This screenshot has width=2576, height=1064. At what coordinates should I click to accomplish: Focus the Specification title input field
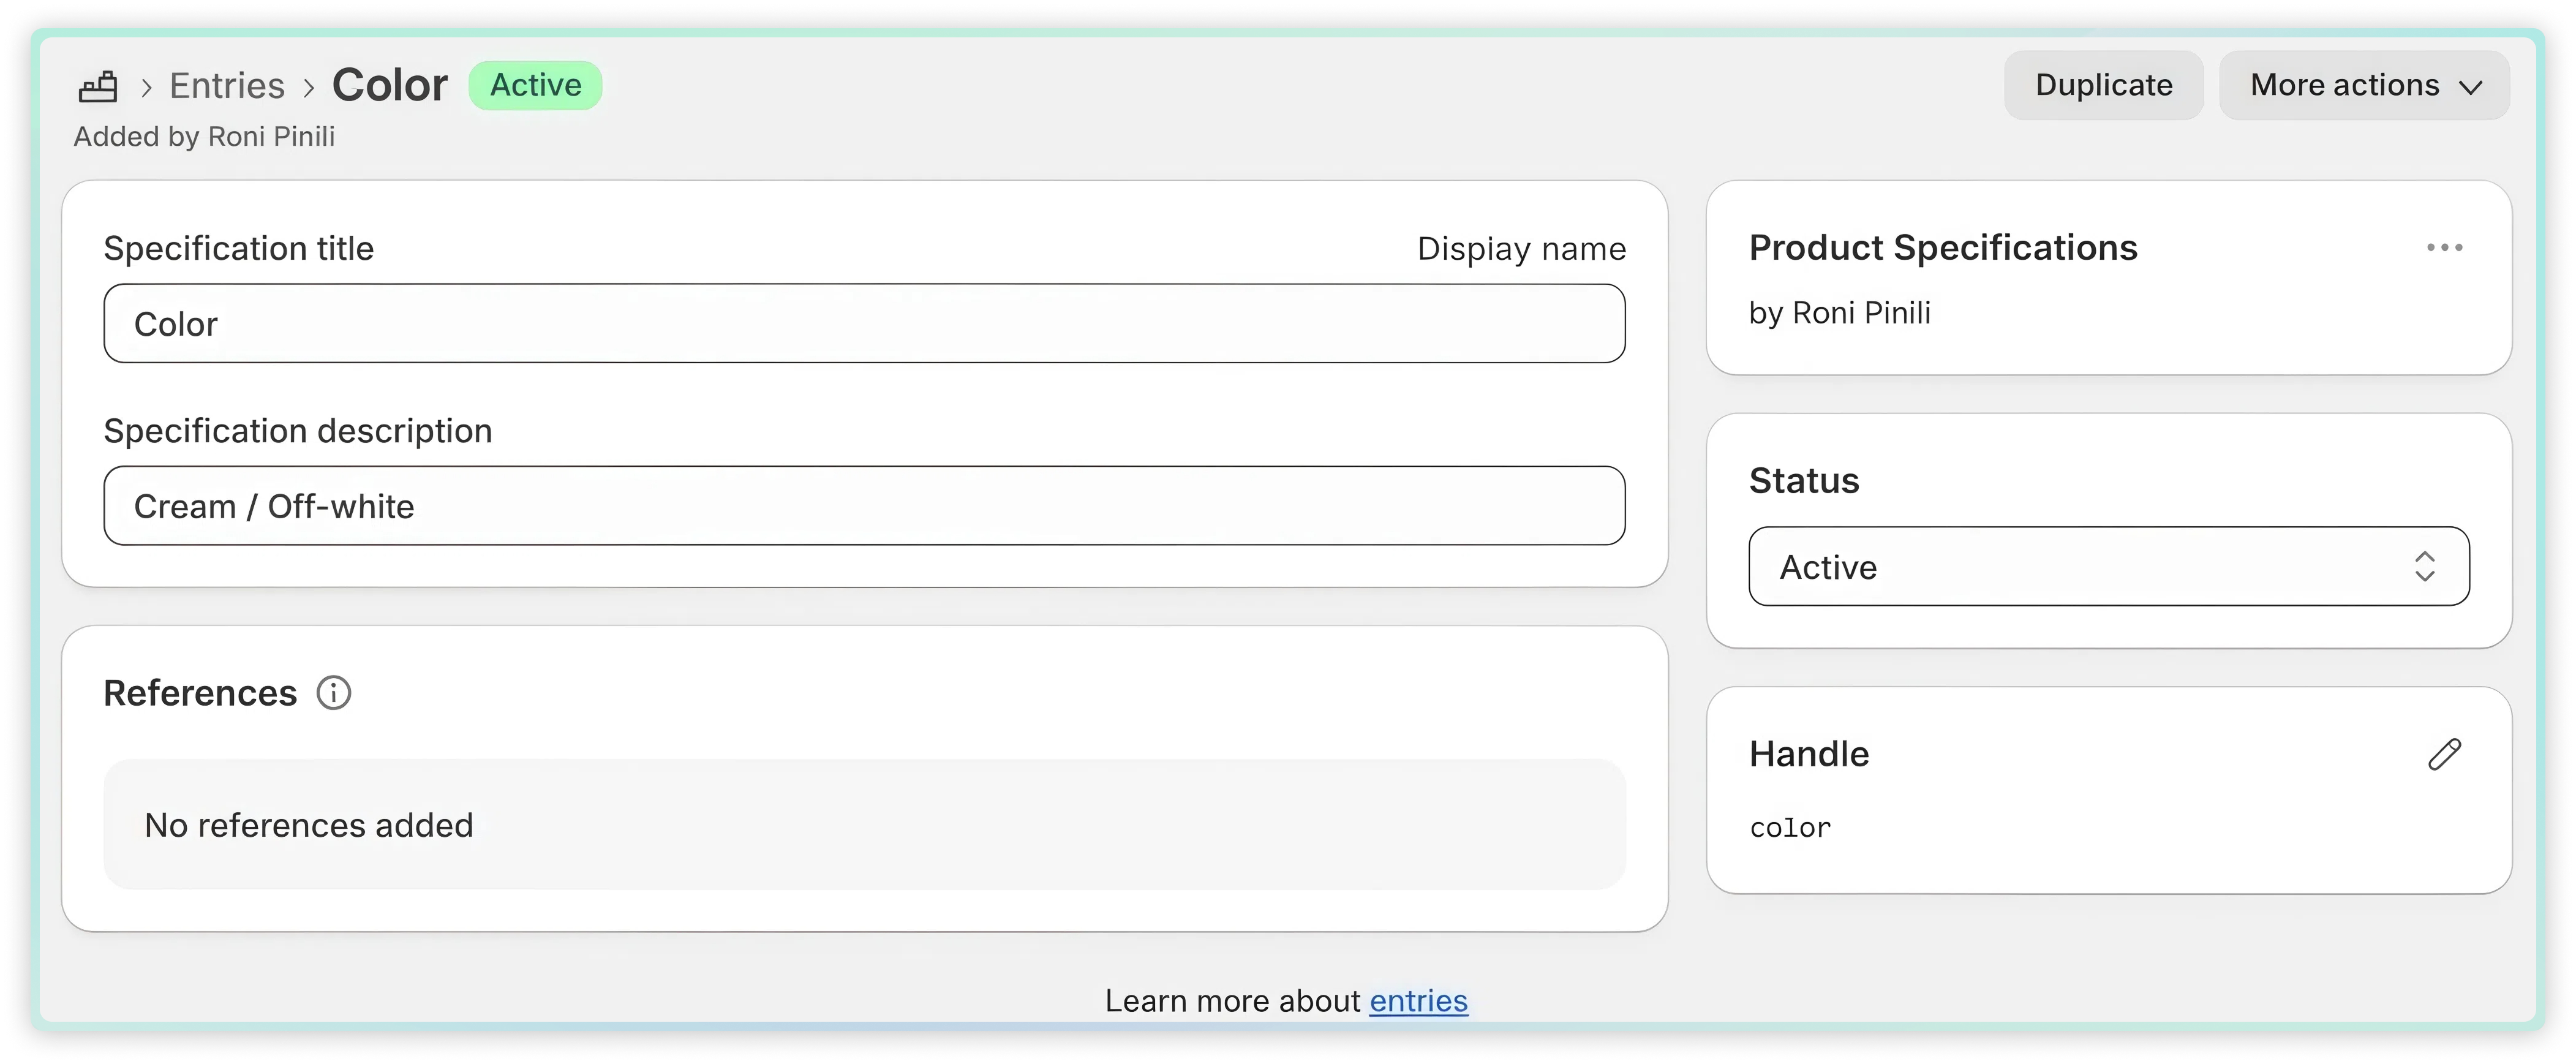864,324
